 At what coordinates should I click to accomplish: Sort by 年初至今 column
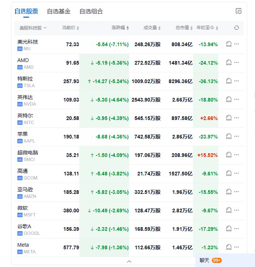coord(207,28)
